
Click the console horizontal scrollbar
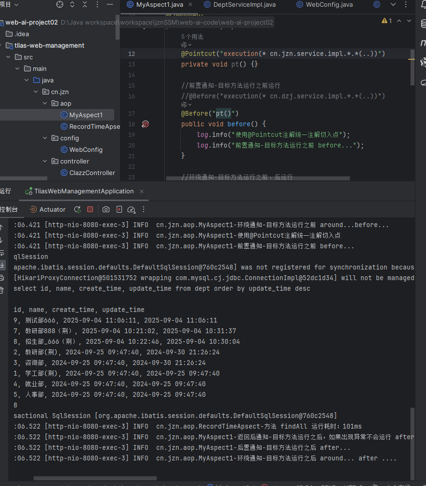95,478
